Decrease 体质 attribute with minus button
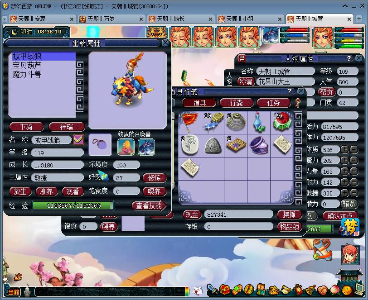This screenshot has width=368, height=300. click(x=354, y=149)
